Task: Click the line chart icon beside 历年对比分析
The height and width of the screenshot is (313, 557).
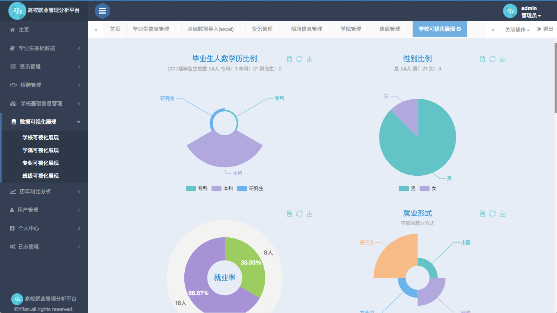Action: [13, 191]
